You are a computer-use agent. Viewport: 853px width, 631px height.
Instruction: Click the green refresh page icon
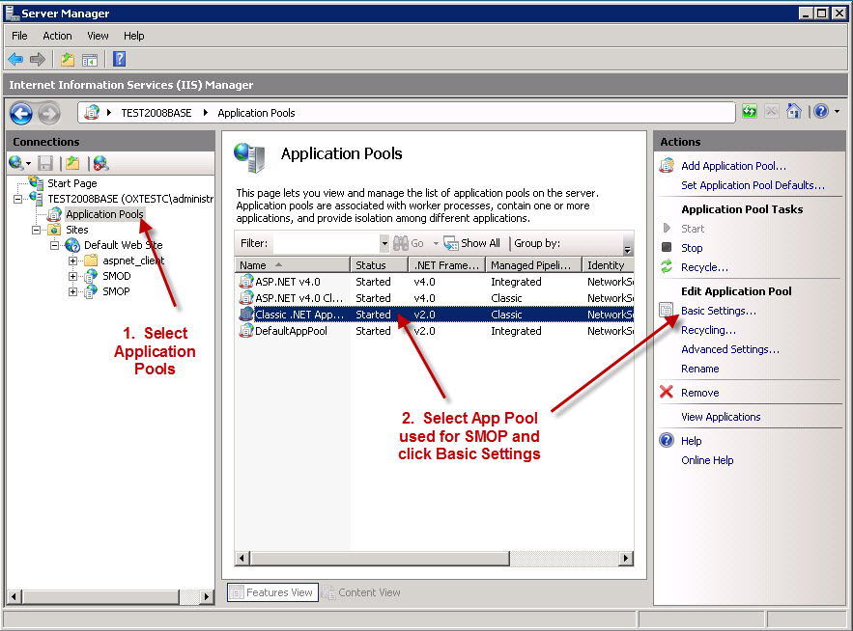[750, 111]
